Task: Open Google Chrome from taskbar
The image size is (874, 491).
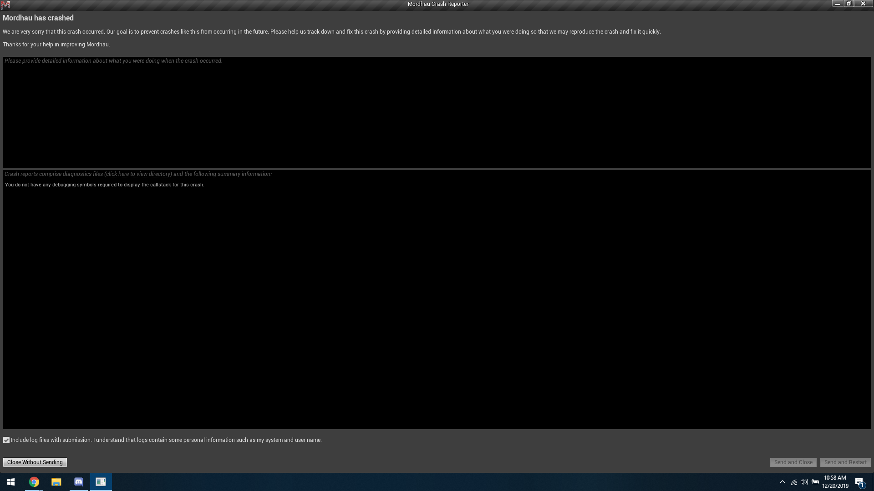Action: (x=34, y=481)
